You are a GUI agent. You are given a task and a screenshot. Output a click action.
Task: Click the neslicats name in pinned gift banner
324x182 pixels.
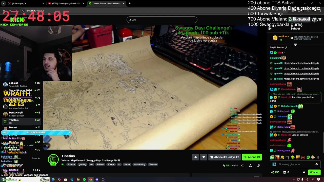pyautogui.click(x=283, y=36)
